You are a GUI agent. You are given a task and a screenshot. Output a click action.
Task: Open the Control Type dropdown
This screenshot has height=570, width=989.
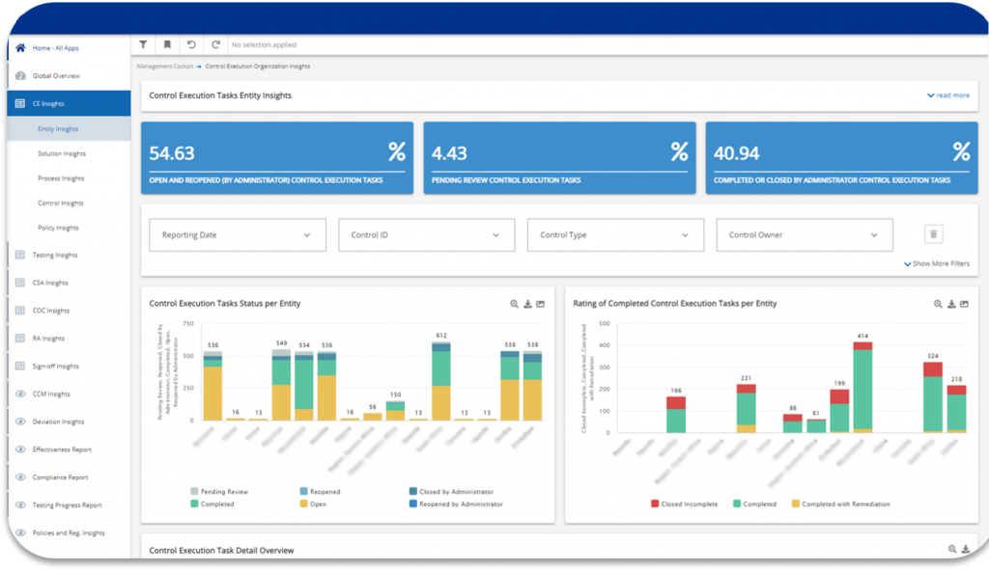615,234
